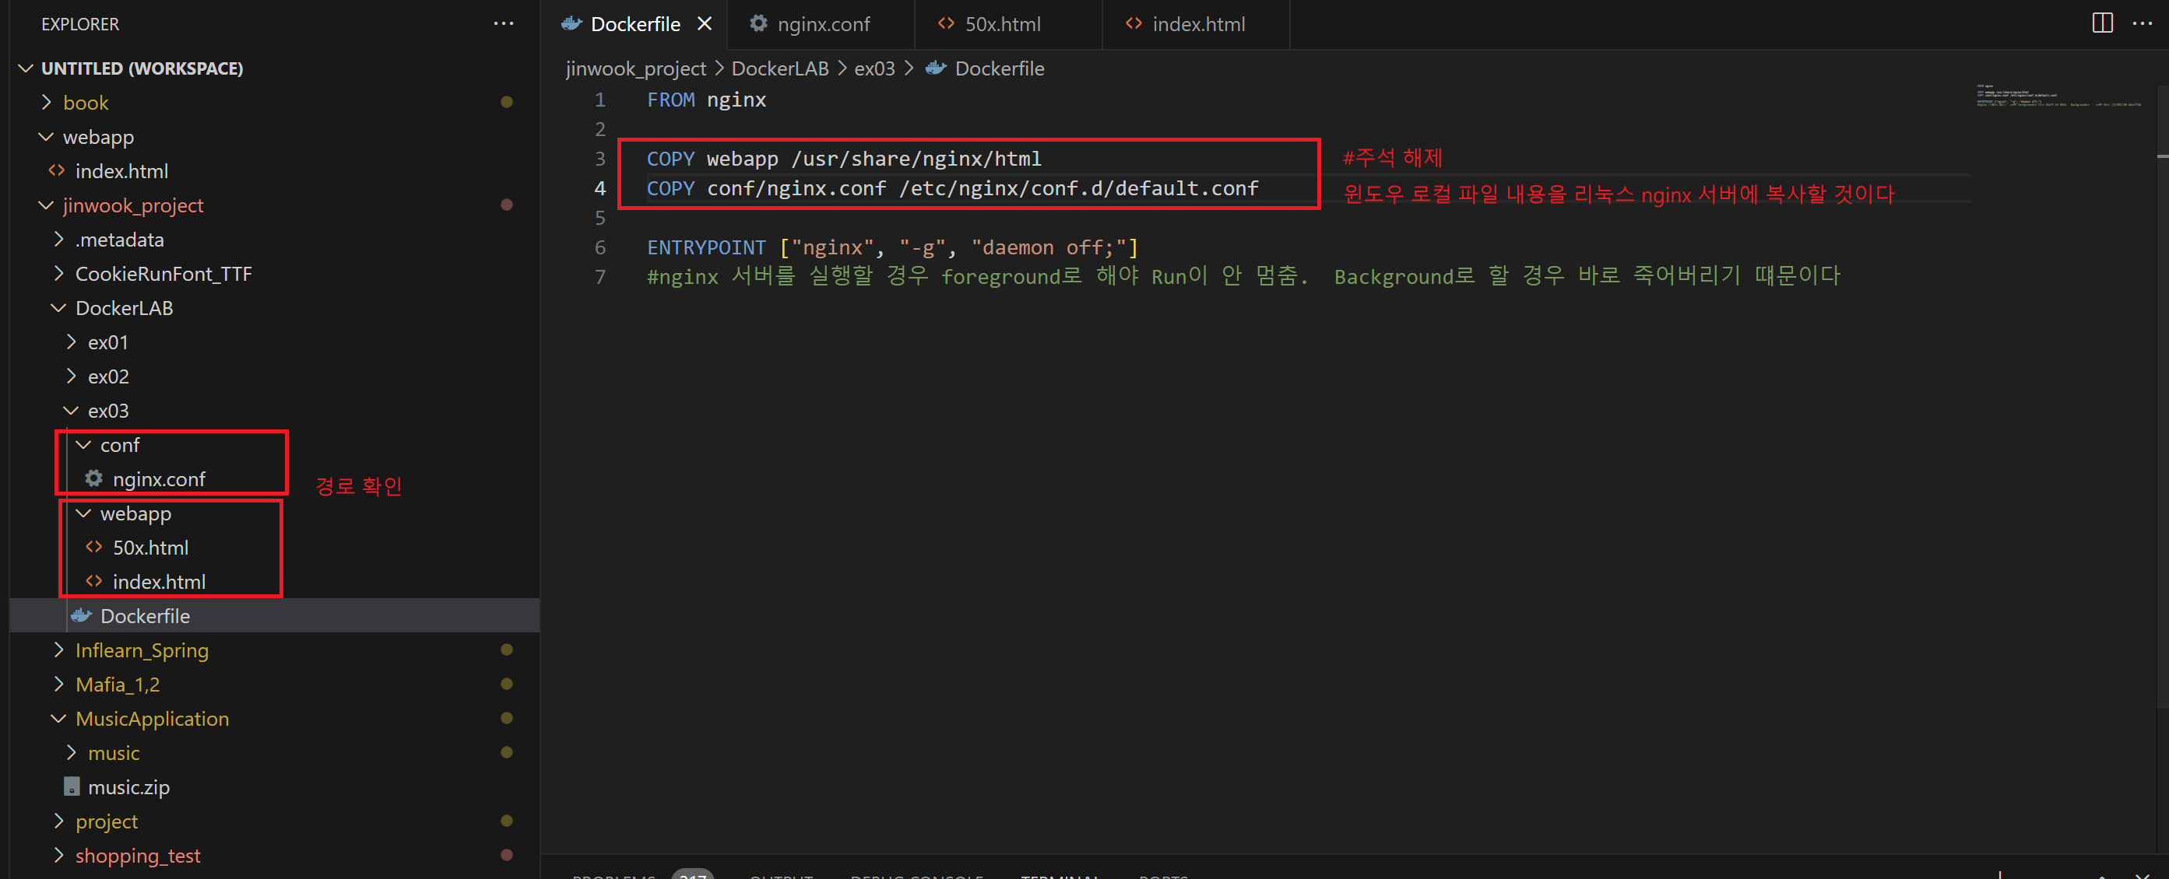This screenshot has height=879, width=2169.
Task: Click the 50x.html file icon in the tree
Action: pyautogui.click(x=93, y=547)
